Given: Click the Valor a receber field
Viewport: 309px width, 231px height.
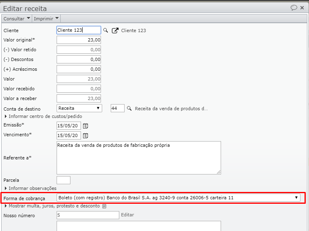Looking at the screenshot, I should point(79,98).
